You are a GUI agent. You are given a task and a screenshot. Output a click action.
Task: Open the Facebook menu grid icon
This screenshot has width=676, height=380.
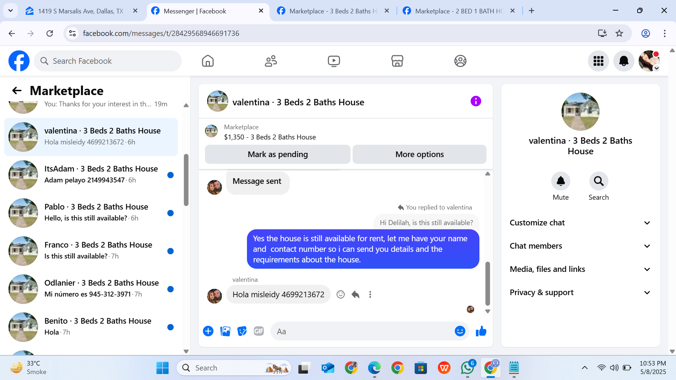click(598, 61)
